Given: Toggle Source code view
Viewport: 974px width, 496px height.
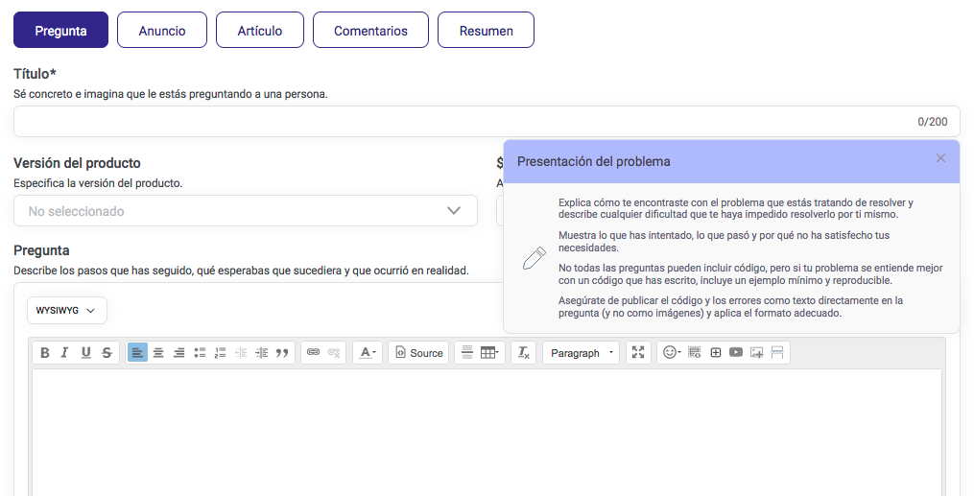Looking at the screenshot, I should (x=419, y=353).
